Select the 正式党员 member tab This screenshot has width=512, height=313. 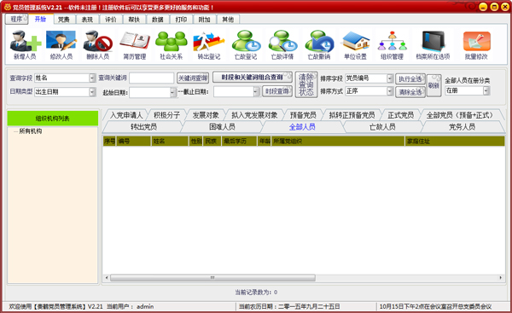(x=401, y=115)
